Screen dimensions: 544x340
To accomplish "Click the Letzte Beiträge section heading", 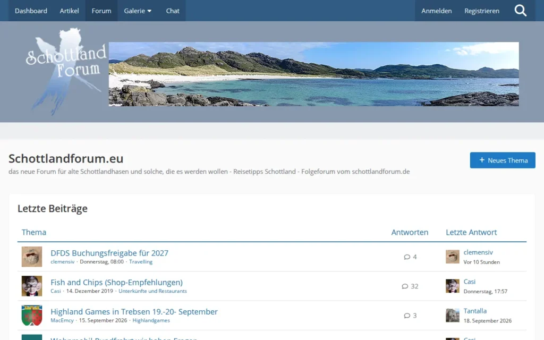I will (x=53, y=208).
